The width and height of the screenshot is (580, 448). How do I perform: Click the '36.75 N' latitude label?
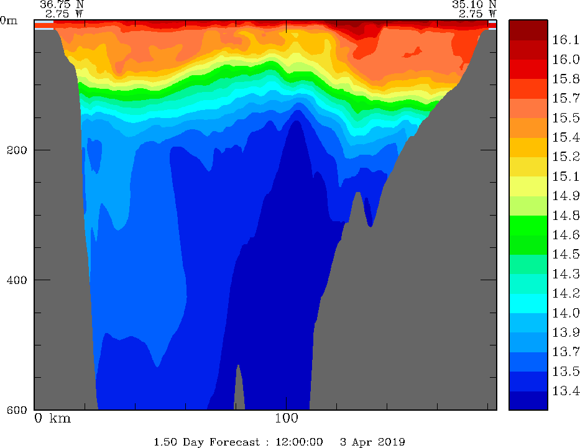coord(62,4)
